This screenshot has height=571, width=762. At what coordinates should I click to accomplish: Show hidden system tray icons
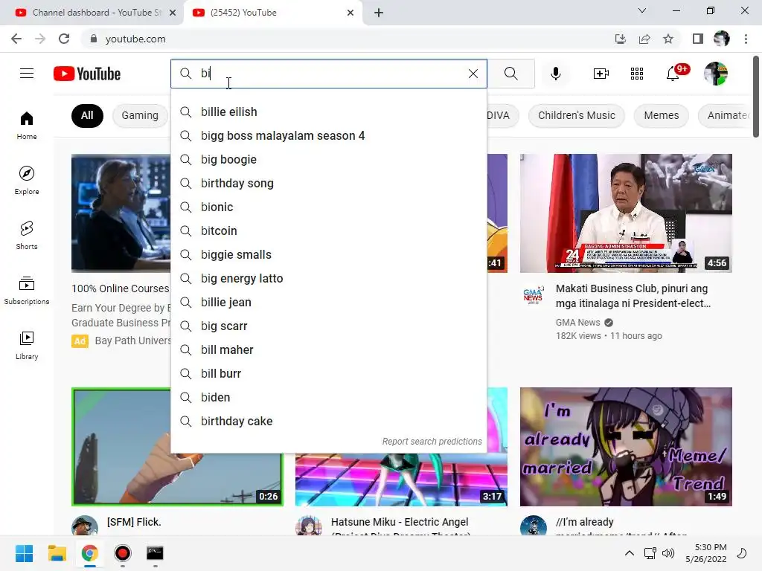[x=630, y=553]
